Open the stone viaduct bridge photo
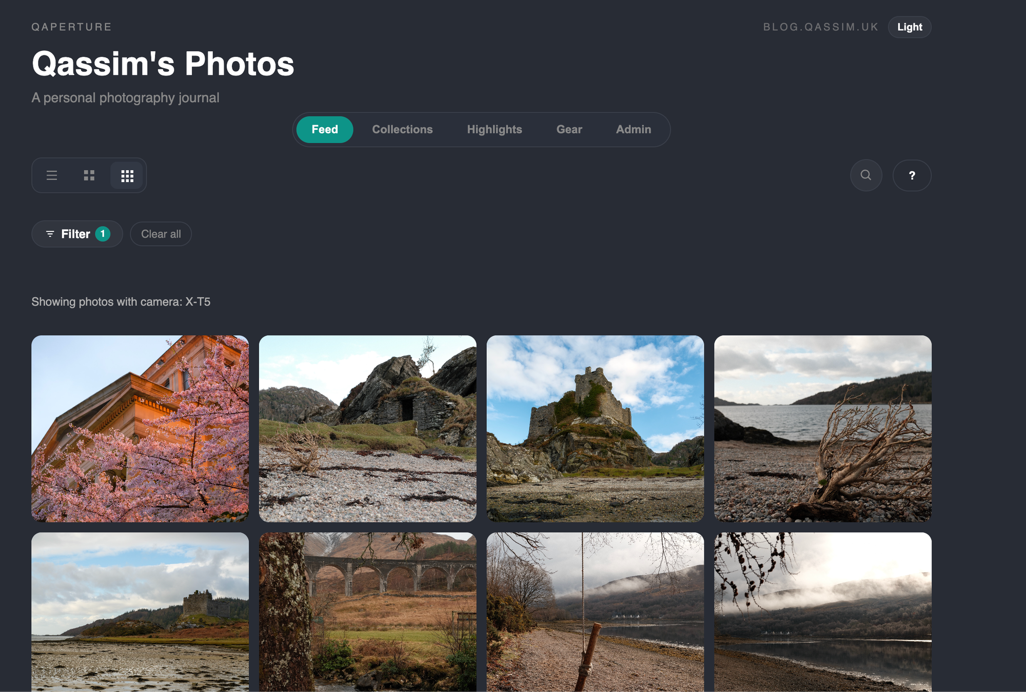This screenshot has height=692, width=1026. (367, 610)
